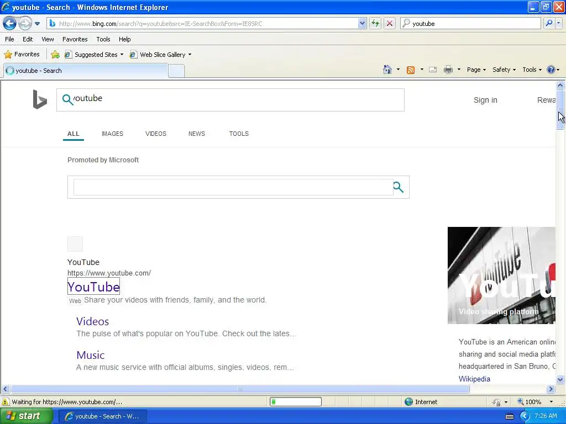This screenshot has height=424, width=566.
Task: Switch to IMAGES results tab
Action: coord(112,134)
